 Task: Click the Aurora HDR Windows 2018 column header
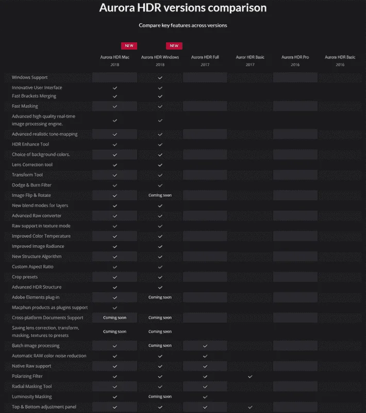(160, 61)
